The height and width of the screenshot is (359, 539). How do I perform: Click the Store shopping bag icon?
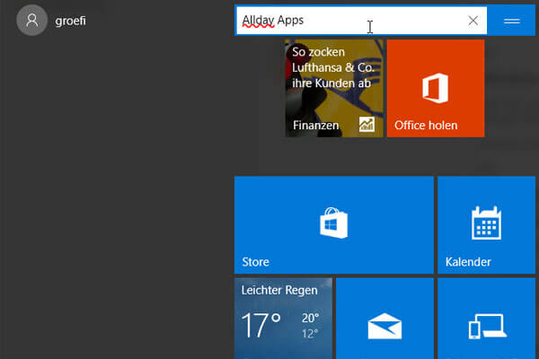333,223
